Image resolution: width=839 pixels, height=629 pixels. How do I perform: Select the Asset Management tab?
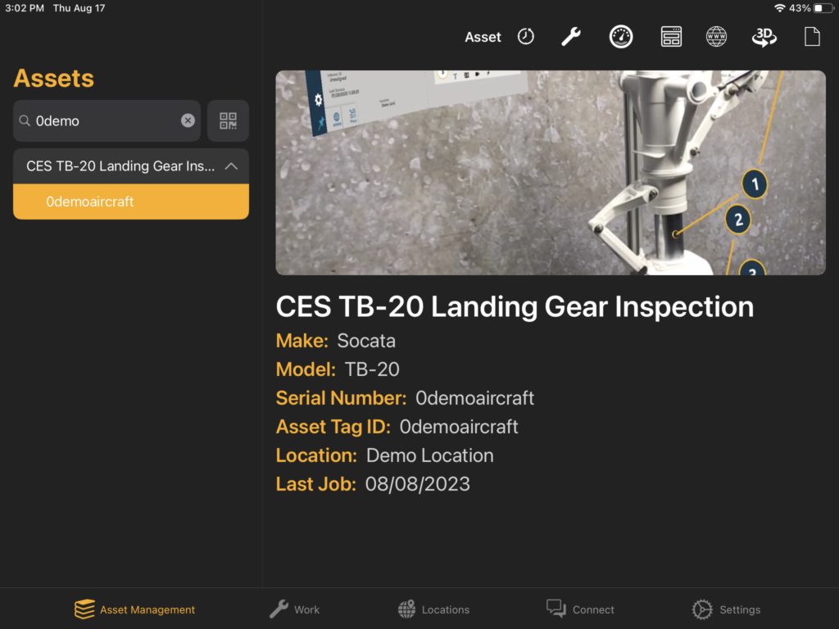(135, 609)
